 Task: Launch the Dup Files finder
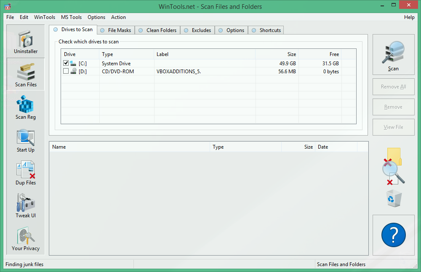[x=25, y=173]
